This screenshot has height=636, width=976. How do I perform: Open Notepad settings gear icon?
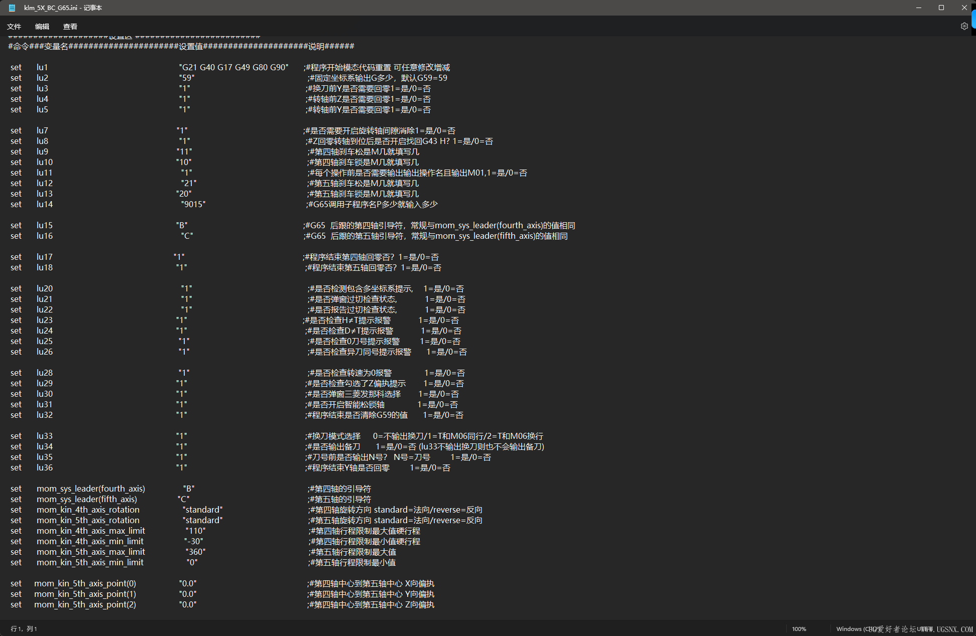tap(964, 26)
